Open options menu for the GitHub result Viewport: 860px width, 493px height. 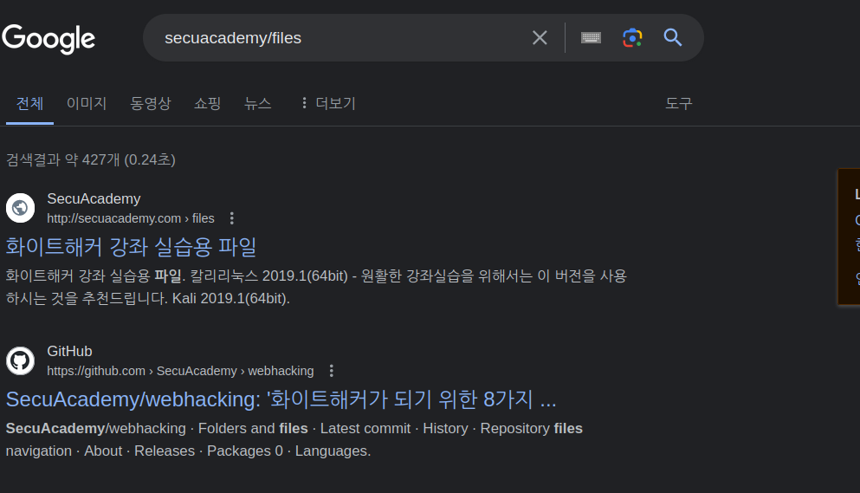point(332,371)
